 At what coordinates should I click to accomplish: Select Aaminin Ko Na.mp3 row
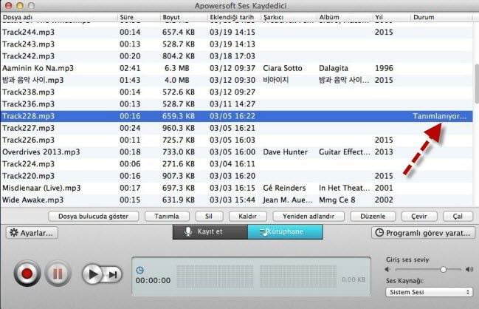(x=237, y=68)
